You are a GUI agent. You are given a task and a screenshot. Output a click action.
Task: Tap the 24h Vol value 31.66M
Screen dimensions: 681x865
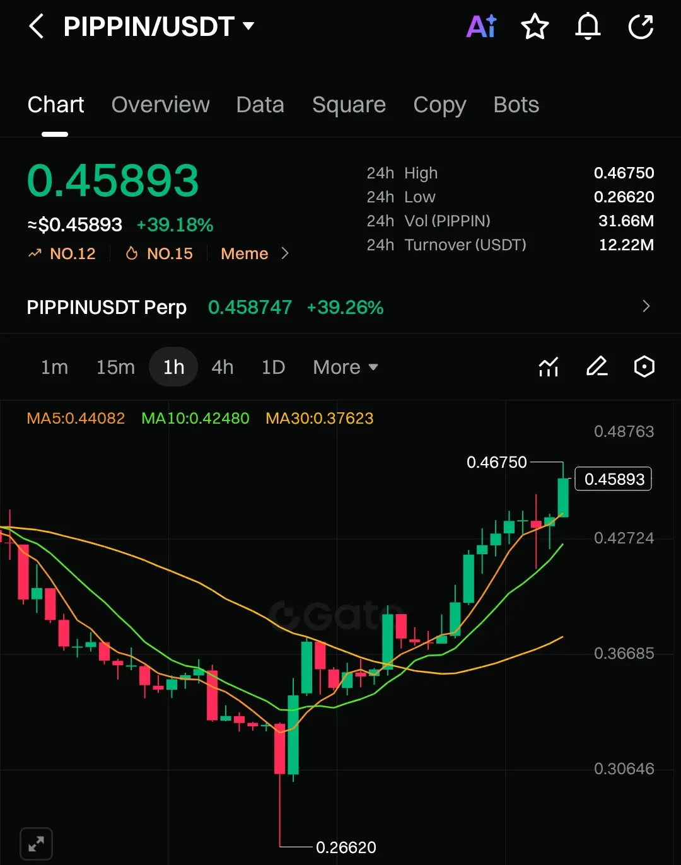[x=626, y=221]
